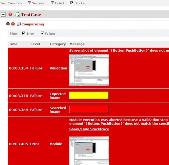Click the Time column header
This screenshot has height=165, width=169.
tap(13, 44)
